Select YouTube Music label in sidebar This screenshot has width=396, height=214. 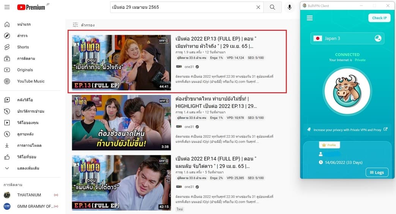point(31,81)
